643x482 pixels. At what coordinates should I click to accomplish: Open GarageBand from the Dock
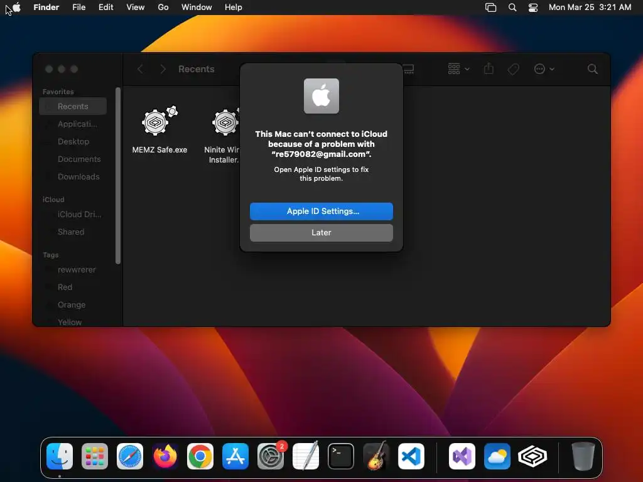(376, 456)
